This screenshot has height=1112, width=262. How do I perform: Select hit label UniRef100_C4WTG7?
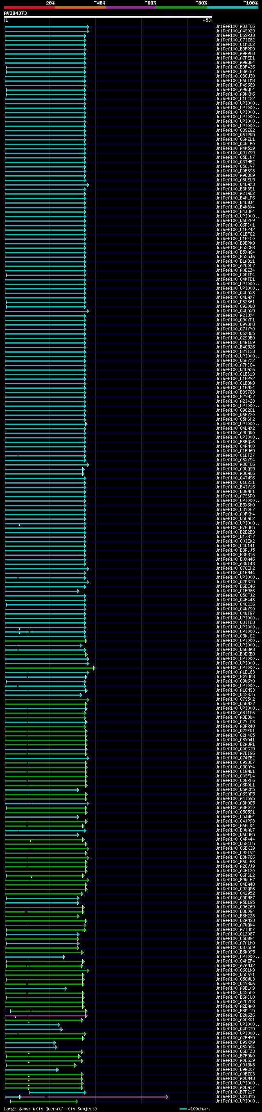(x=235, y=613)
